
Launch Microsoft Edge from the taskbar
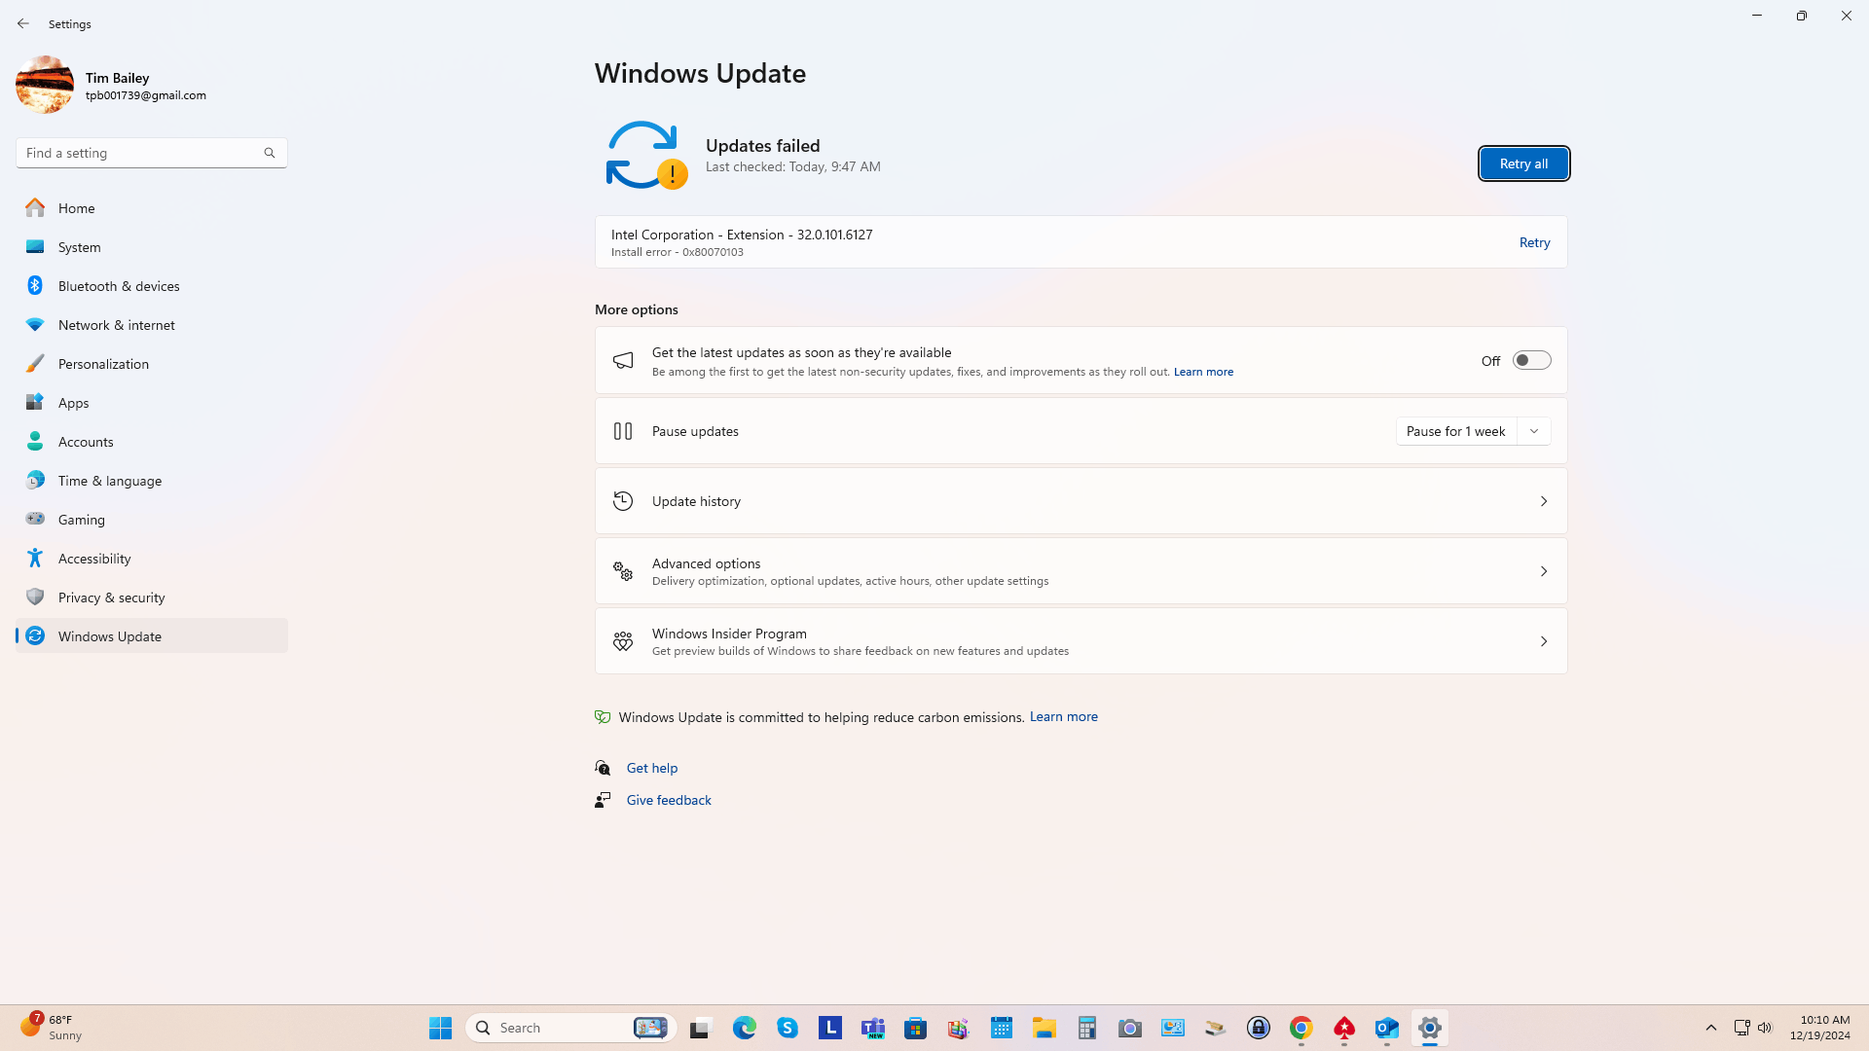[x=744, y=1028]
